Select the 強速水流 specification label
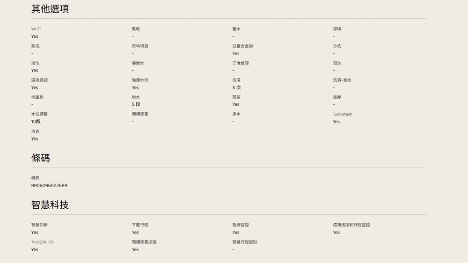The height and width of the screenshot is (263, 468). click(x=140, y=80)
